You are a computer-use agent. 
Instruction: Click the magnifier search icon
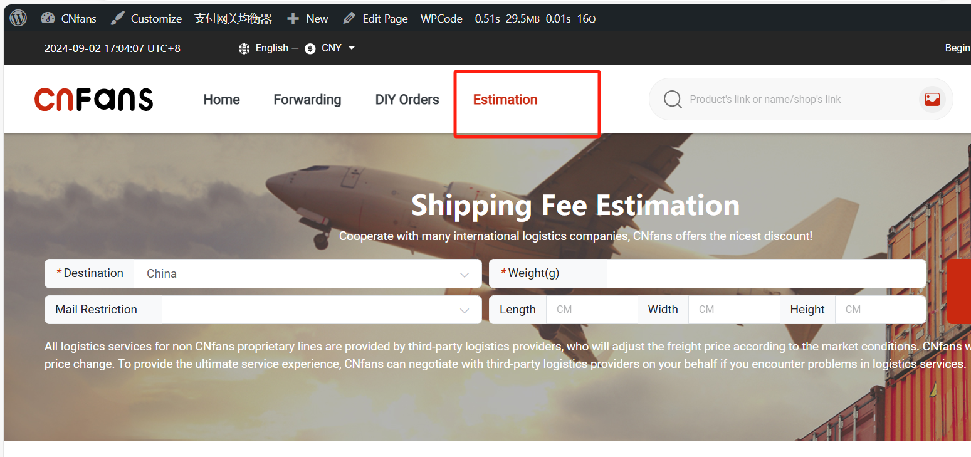673,99
